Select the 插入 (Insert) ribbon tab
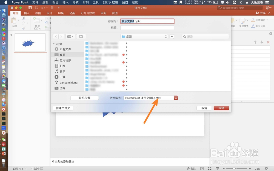 [27, 13]
